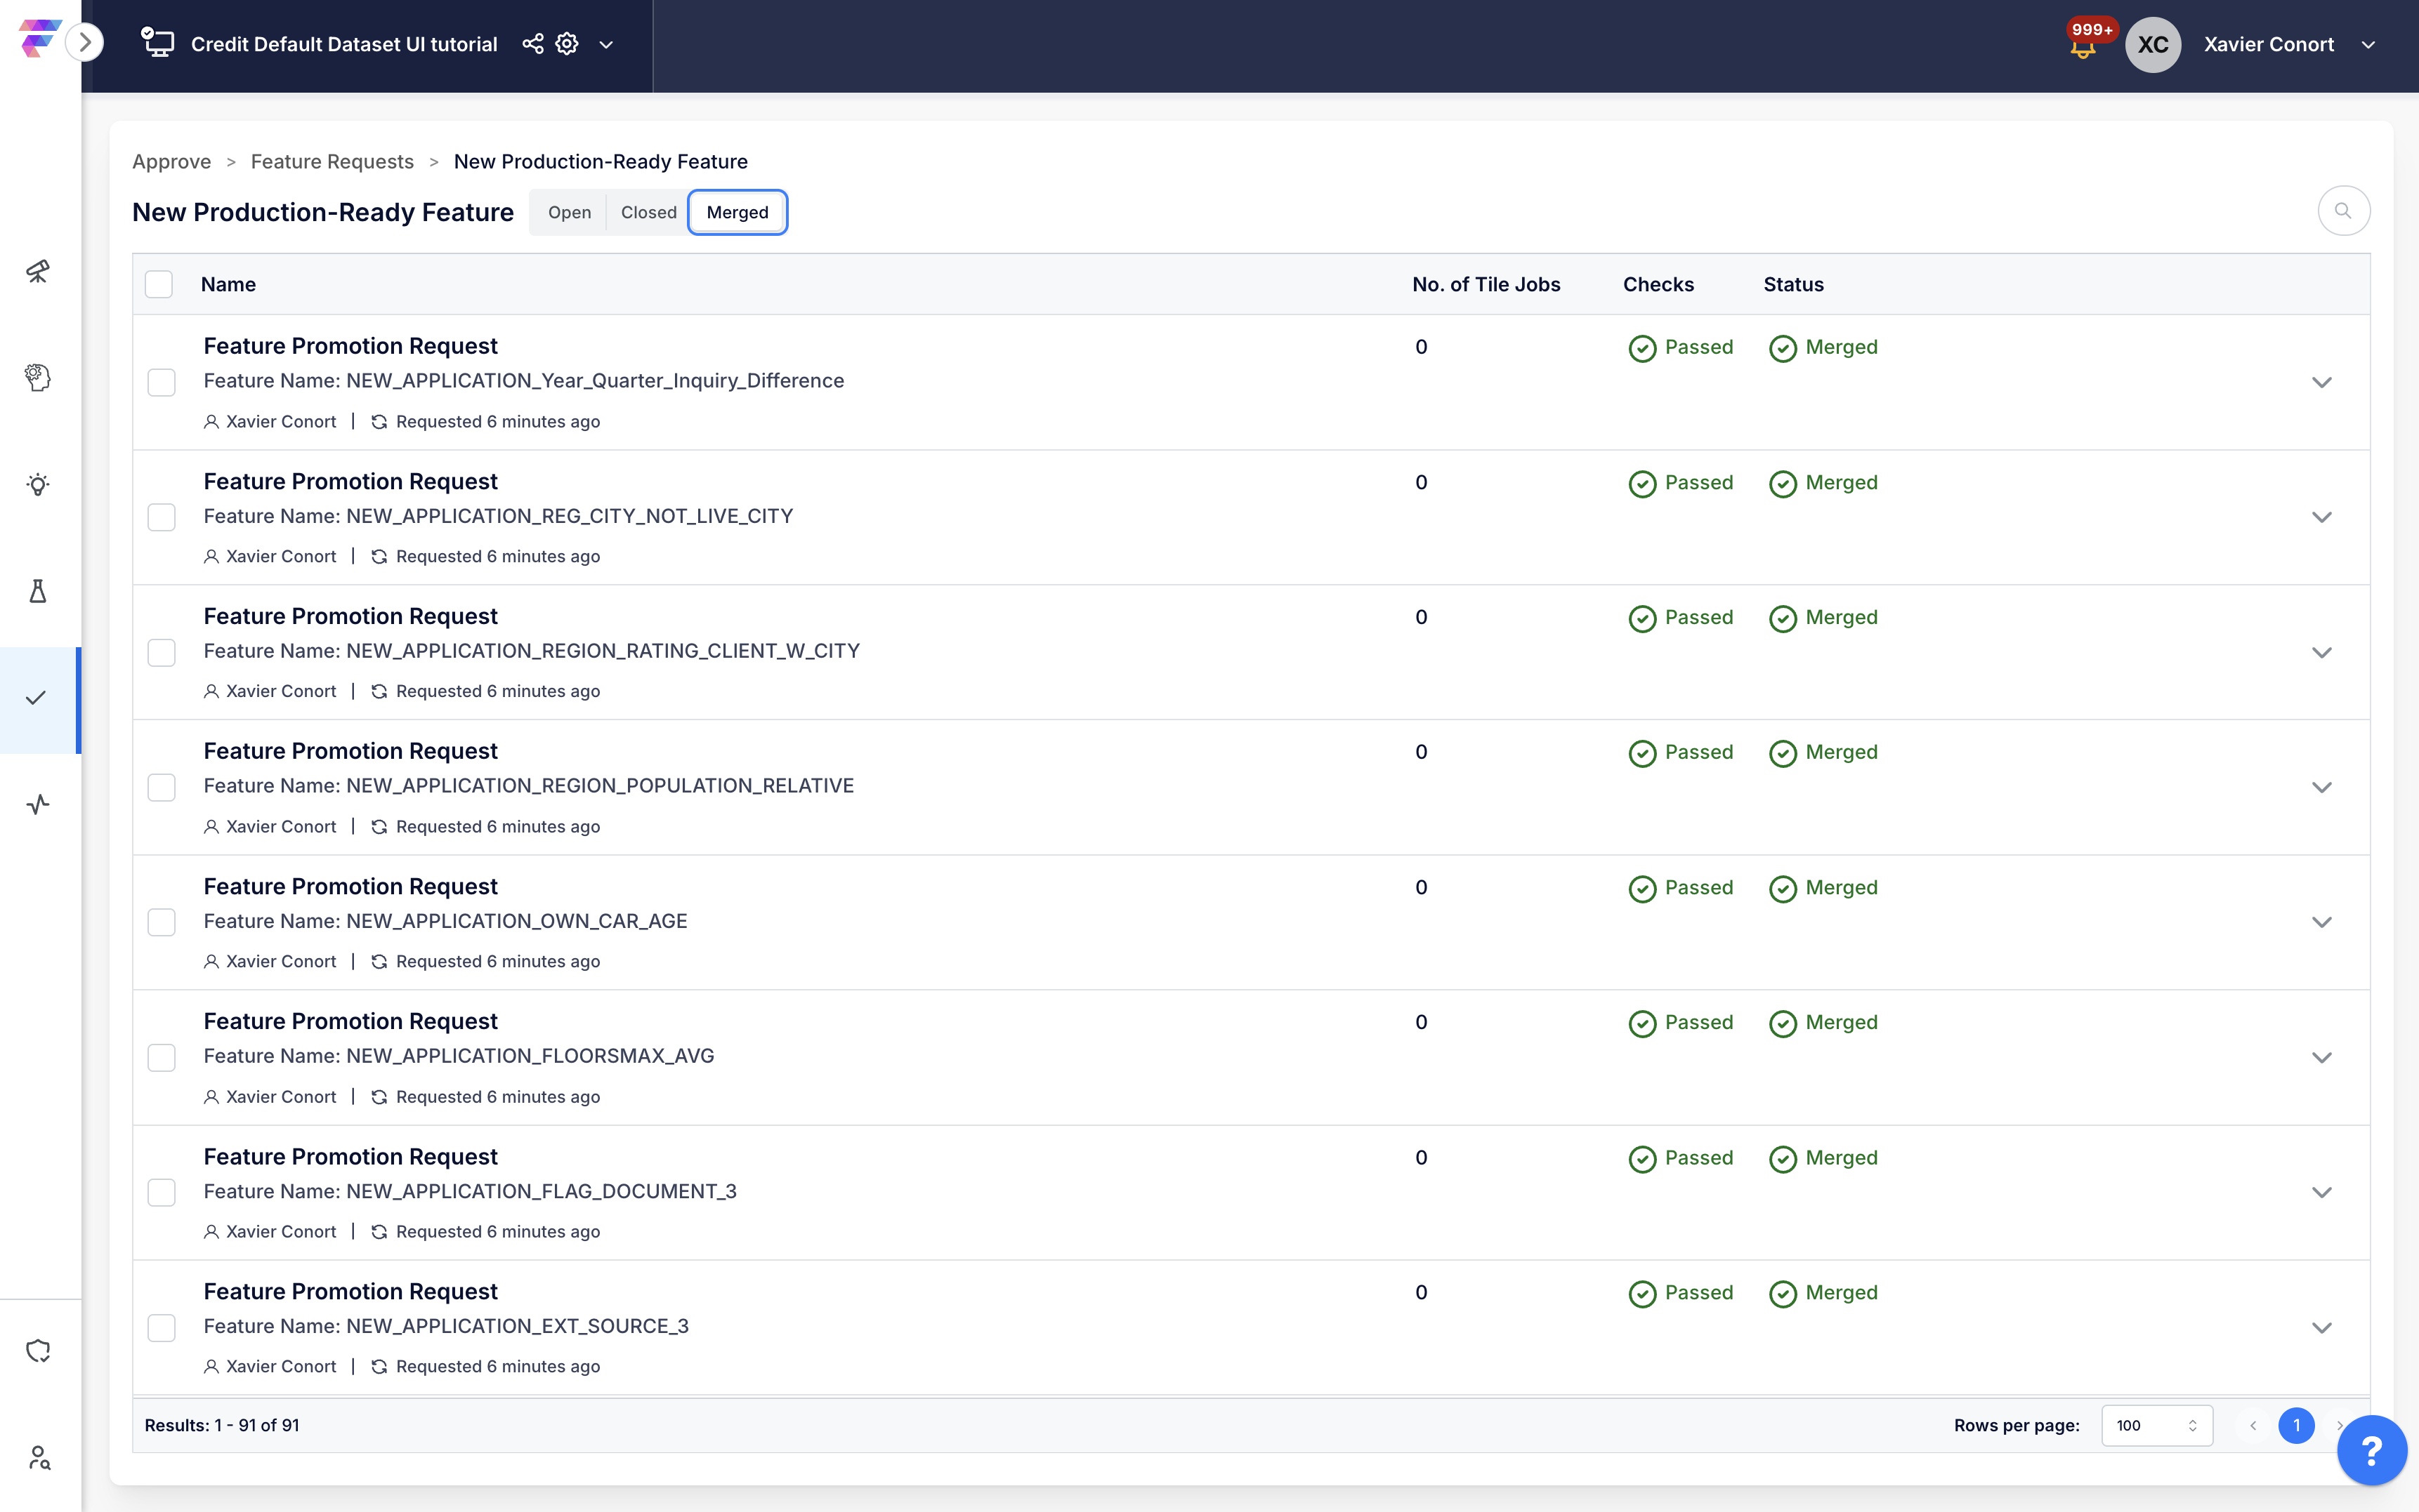Open the Xavier Conort user menu dropdown
This screenshot has height=1512, width=2419.
[2368, 45]
